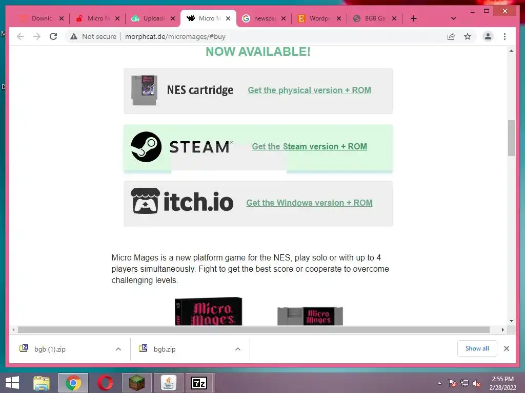Close the downloads bar

[507, 348]
